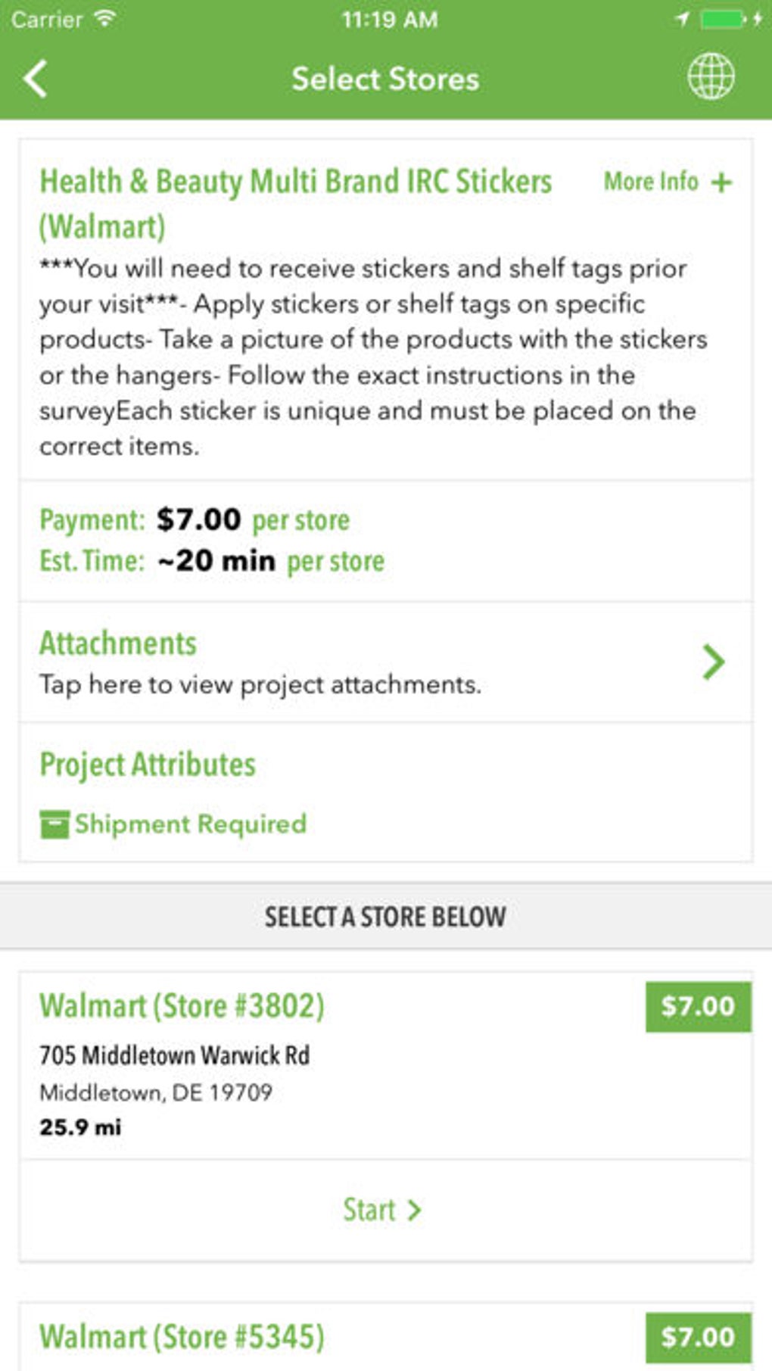Image resolution: width=772 pixels, height=1371 pixels.
Task: Tap the $7.00 badge for Store #3802
Action: [698, 1006]
